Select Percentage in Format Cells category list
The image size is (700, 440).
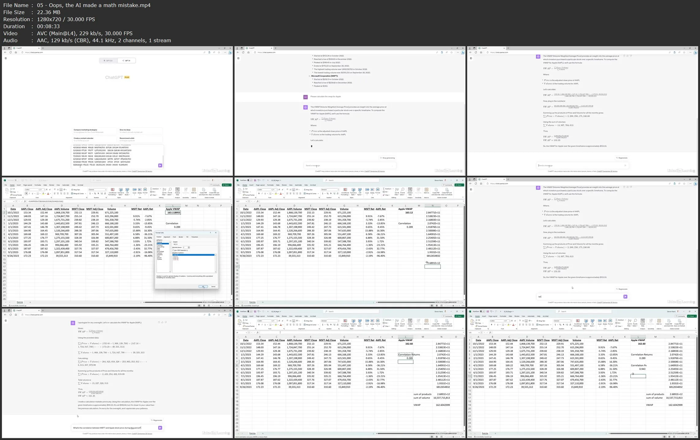(160, 251)
